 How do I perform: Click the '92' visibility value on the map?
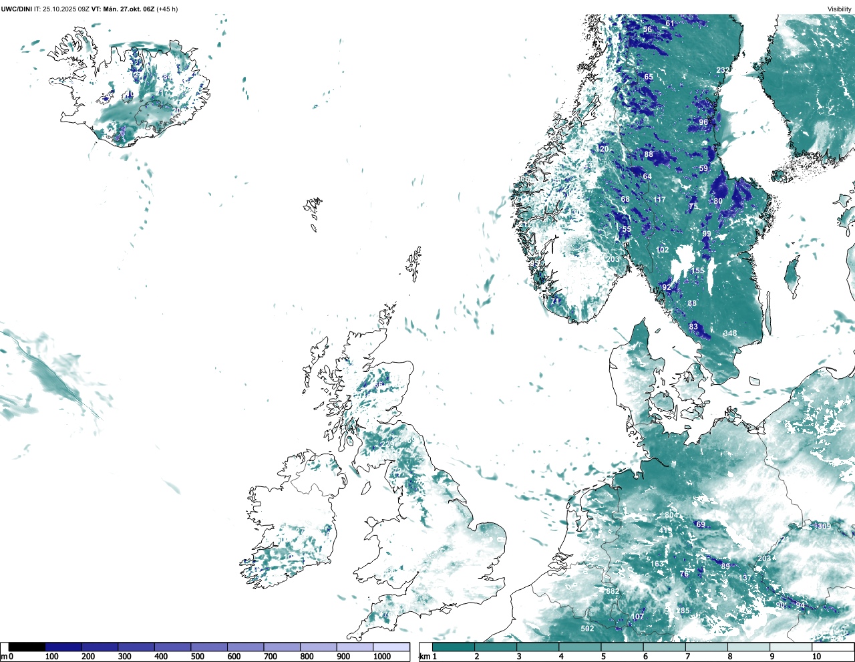[x=667, y=287]
